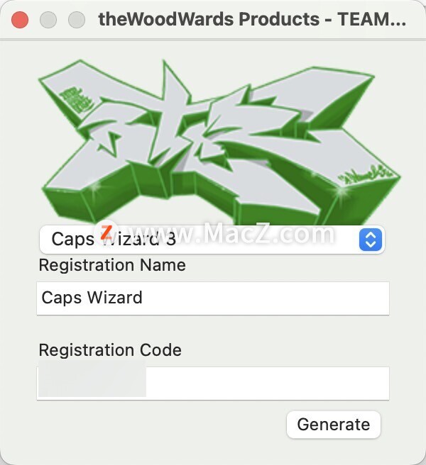Click the empty area left of Generate
This screenshot has height=465, width=426.
[160, 425]
